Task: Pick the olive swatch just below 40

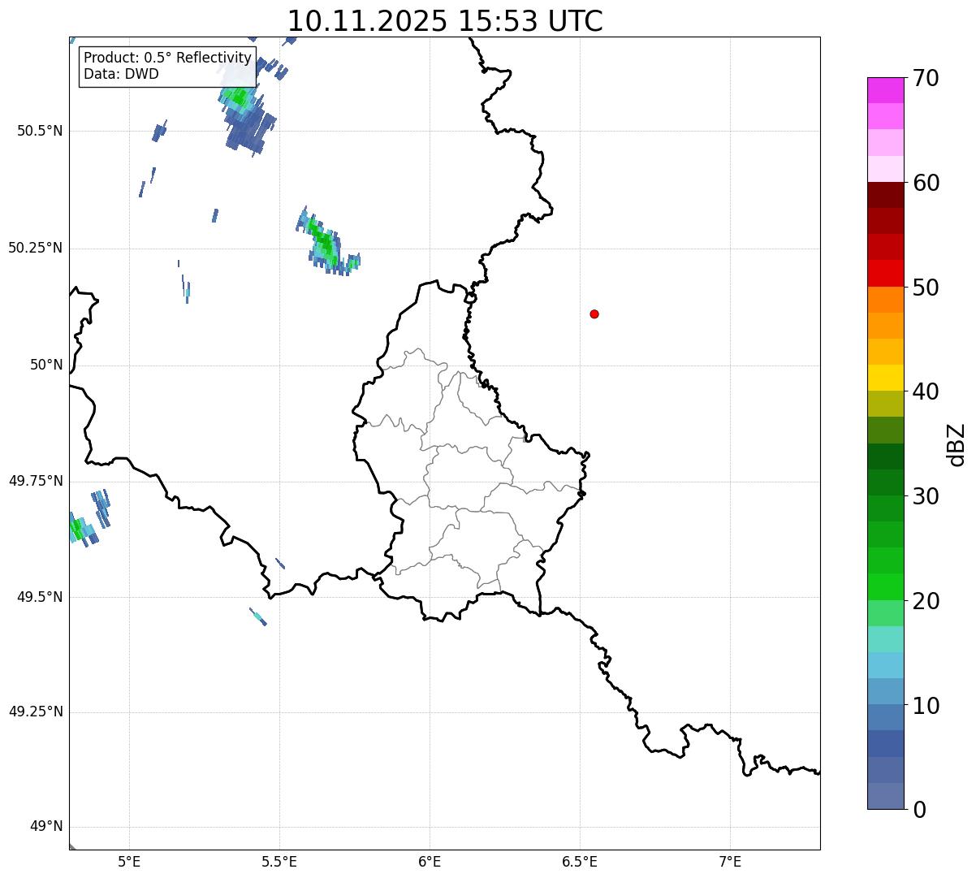Action: pos(885,404)
